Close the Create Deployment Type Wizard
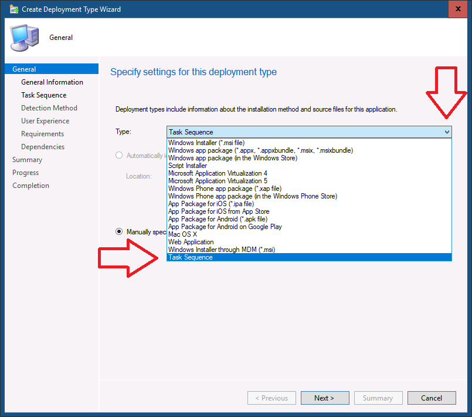 click(x=457, y=9)
